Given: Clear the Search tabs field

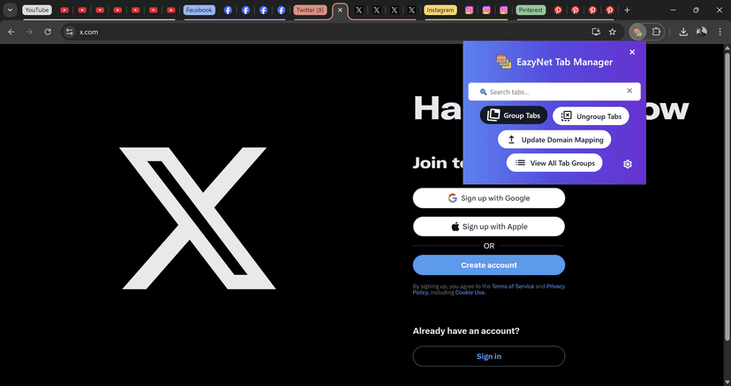Looking at the screenshot, I should [629, 91].
